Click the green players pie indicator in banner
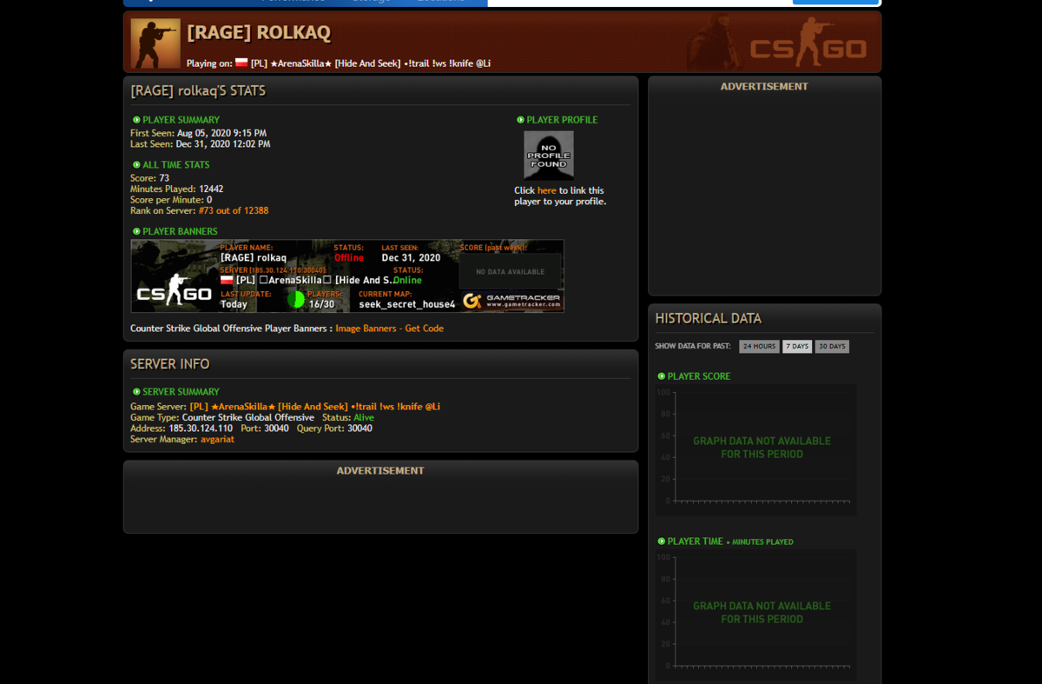Viewport: 1042px width, 684px height. click(296, 300)
